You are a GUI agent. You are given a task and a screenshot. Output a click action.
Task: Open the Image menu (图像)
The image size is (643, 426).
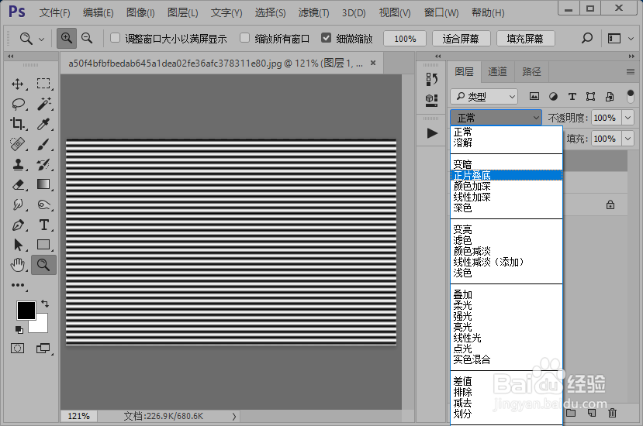(x=140, y=12)
